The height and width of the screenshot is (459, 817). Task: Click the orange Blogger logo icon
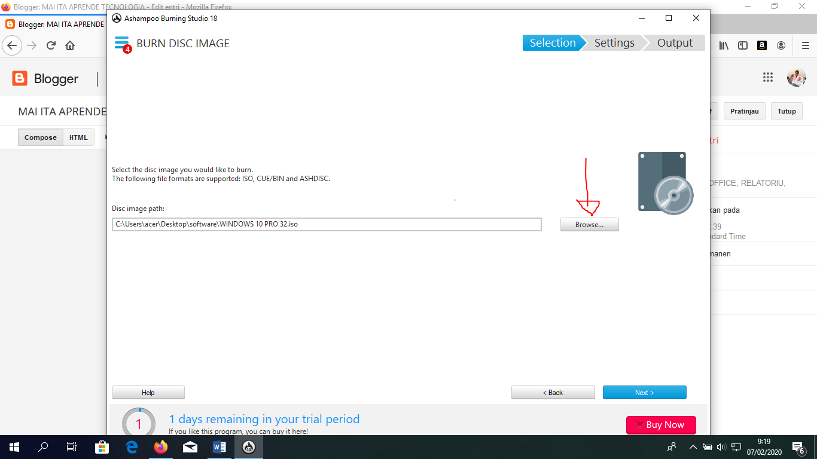(20, 78)
